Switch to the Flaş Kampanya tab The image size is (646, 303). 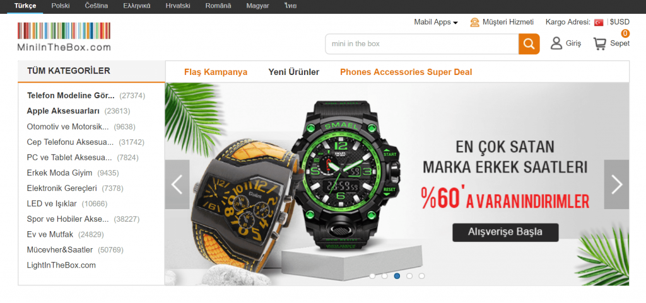[216, 72]
